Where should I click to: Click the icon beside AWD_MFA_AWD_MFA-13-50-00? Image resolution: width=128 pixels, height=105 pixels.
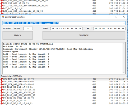pos(1,82)
